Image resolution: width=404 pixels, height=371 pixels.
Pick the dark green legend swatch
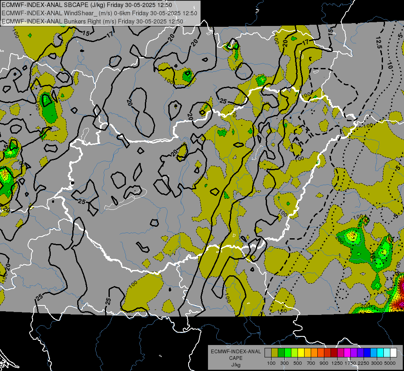tap(281, 353)
